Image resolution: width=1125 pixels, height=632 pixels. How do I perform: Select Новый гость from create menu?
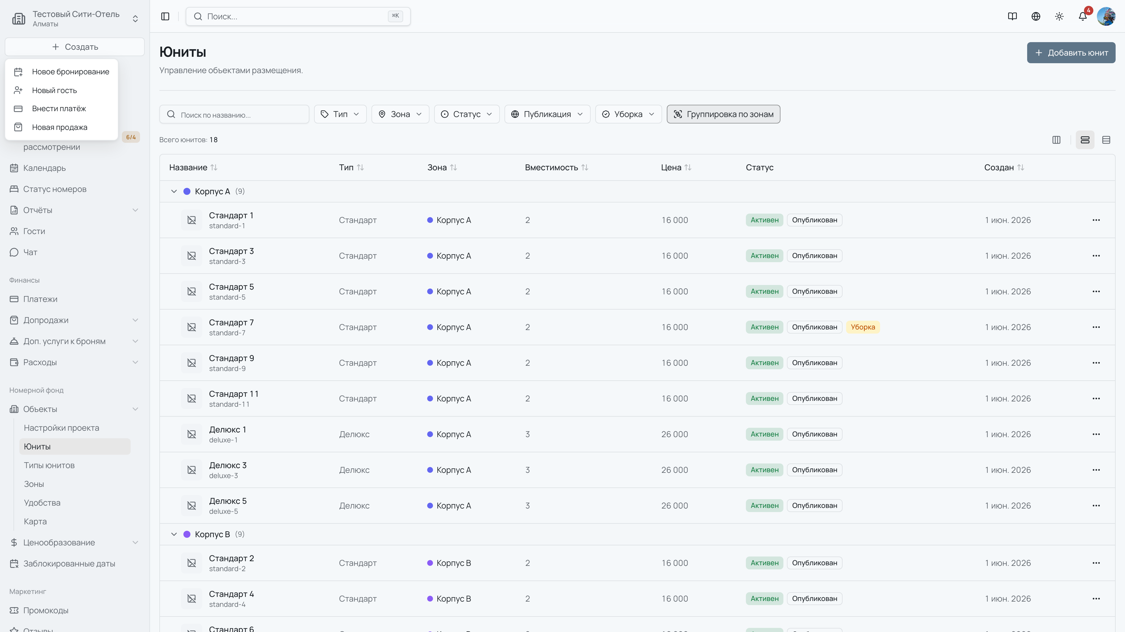62,90
